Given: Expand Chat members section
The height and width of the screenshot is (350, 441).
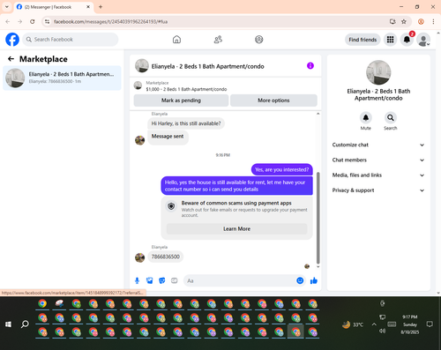Looking at the screenshot, I should click(x=378, y=160).
